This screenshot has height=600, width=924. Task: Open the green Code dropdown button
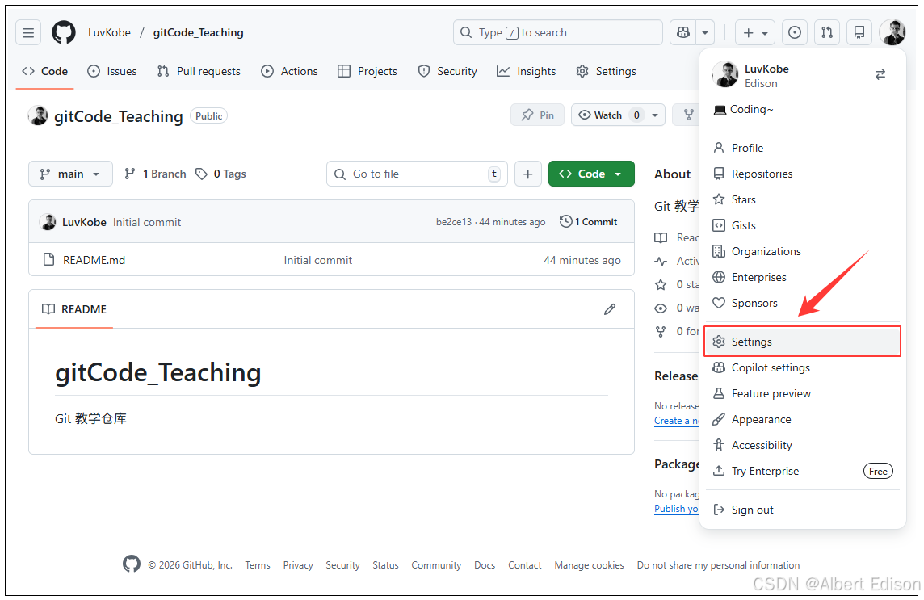tap(591, 174)
